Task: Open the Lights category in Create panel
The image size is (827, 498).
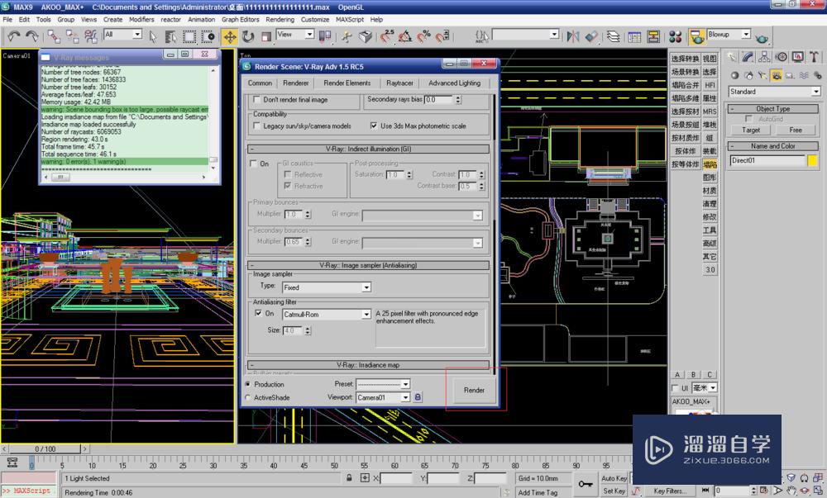Action: [x=761, y=74]
